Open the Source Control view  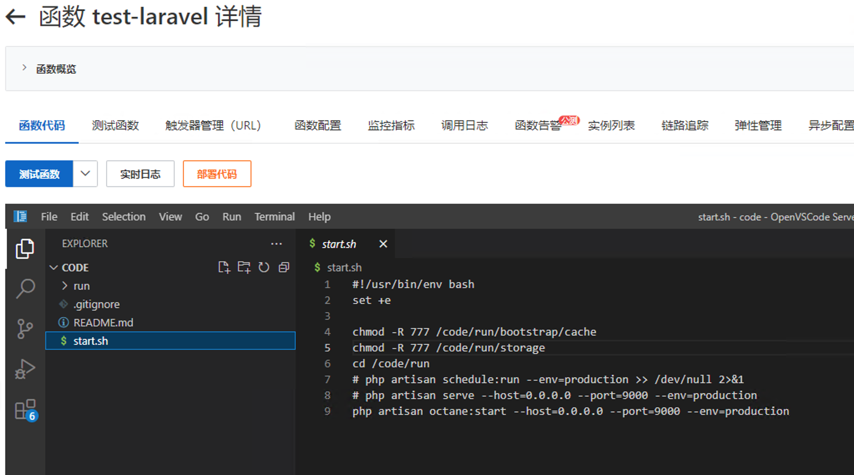tap(25, 328)
